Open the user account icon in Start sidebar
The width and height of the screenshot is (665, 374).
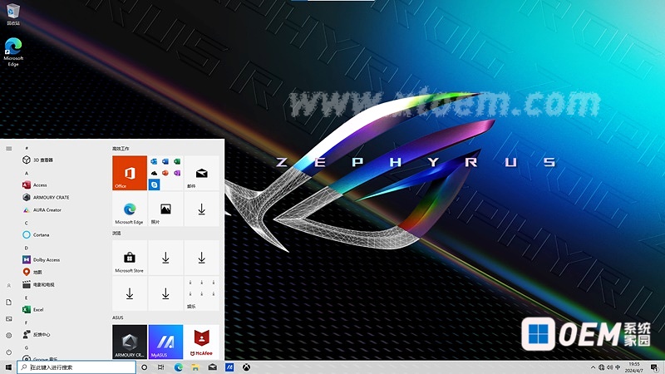click(x=9, y=286)
